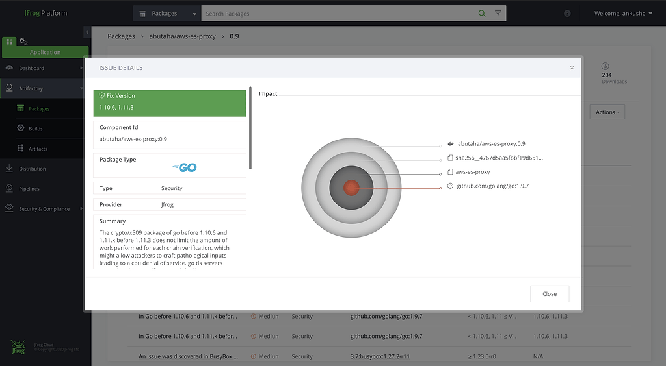Click the JFrog Platform logo
This screenshot has width=666, height=366.
[x=46, y=13]
